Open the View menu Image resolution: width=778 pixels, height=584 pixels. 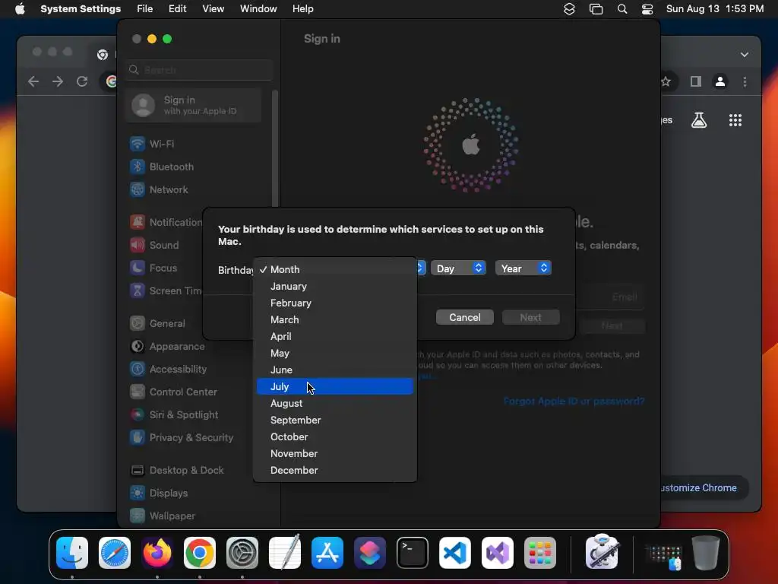pos(213,8)
